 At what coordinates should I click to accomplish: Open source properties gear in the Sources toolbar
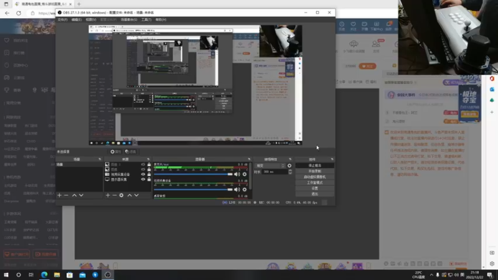coord(121,195)
